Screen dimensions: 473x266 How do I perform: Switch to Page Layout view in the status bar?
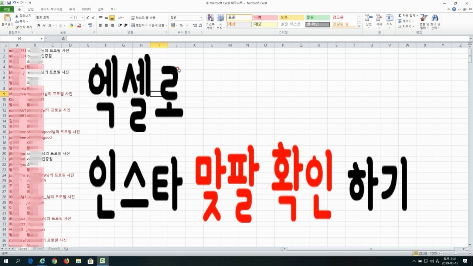point(421,253)
